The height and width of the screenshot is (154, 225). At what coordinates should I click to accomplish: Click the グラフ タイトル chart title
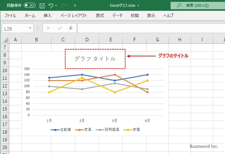click(95, 59)
